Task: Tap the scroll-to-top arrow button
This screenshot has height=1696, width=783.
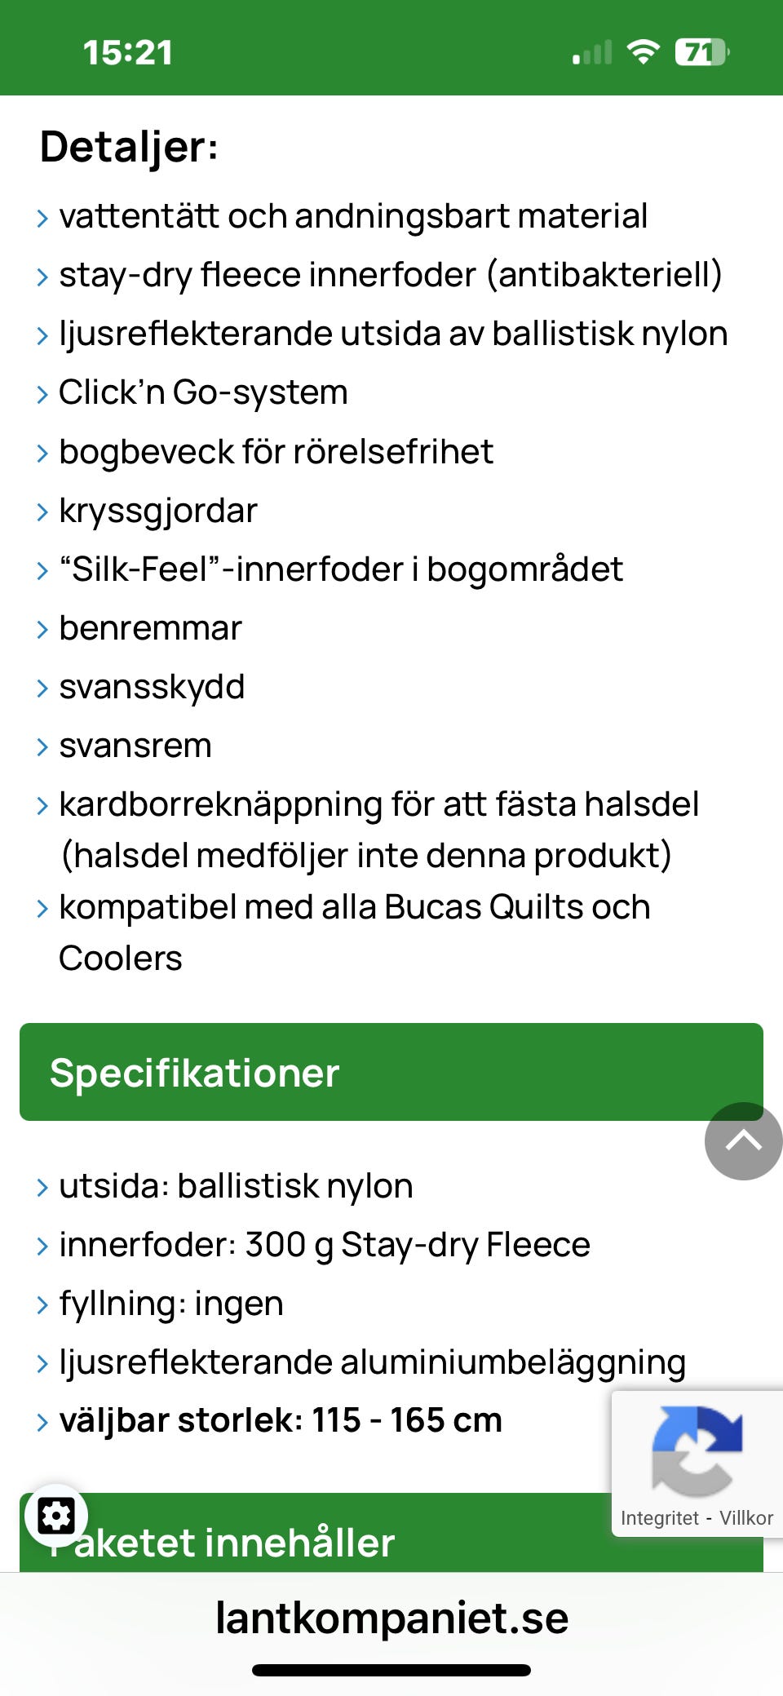Action: [x=742, y=1140]
